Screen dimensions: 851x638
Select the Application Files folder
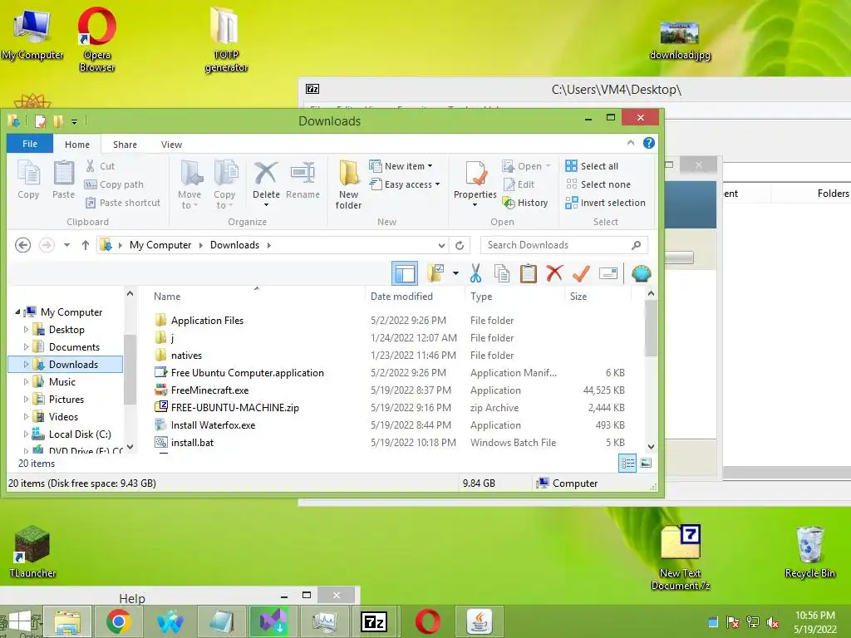pos(207,321)
